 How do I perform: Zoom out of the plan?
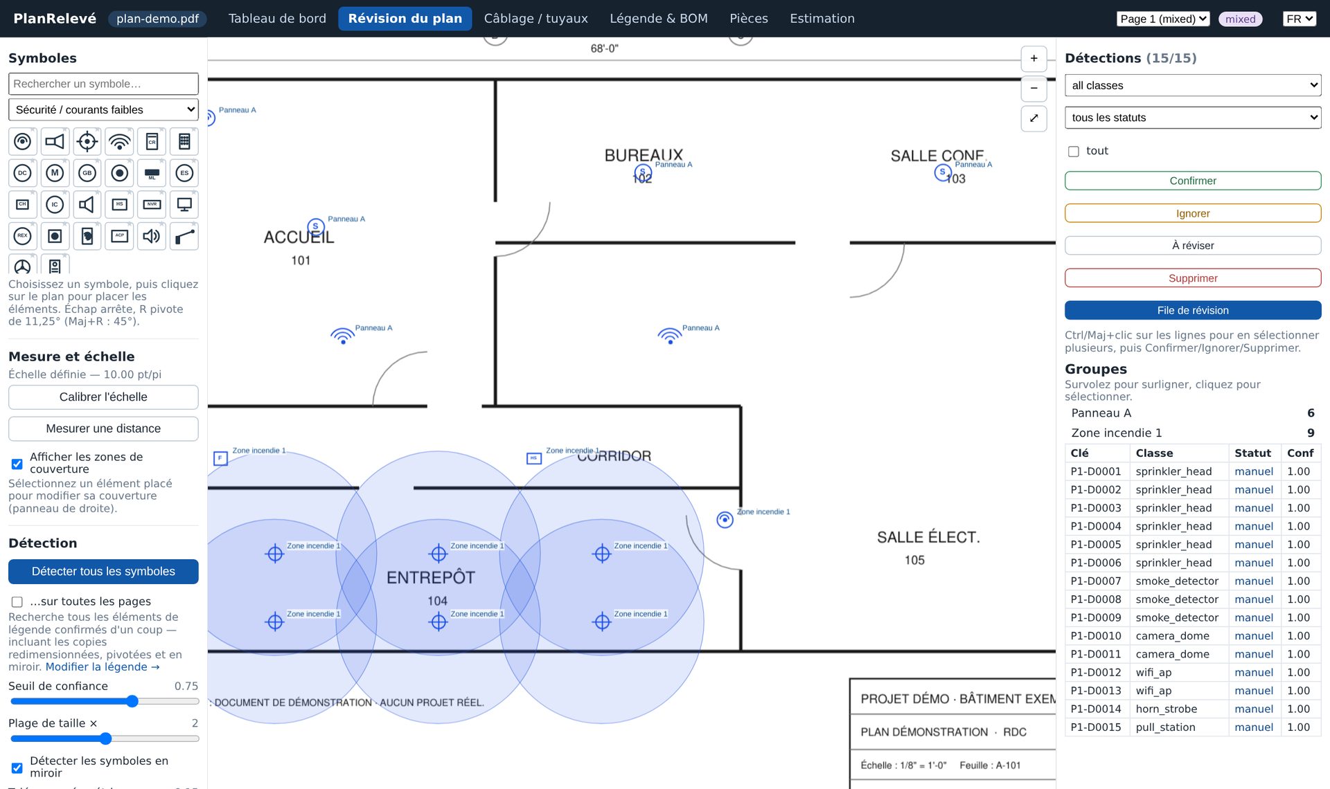[1034, 89]
